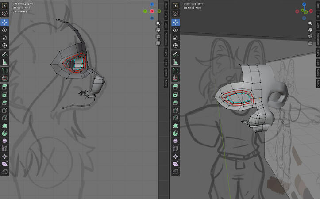Screen dimensions: 320x199
Task: Click the pan hand icon in perspective viewport
Action: (310, 30)
